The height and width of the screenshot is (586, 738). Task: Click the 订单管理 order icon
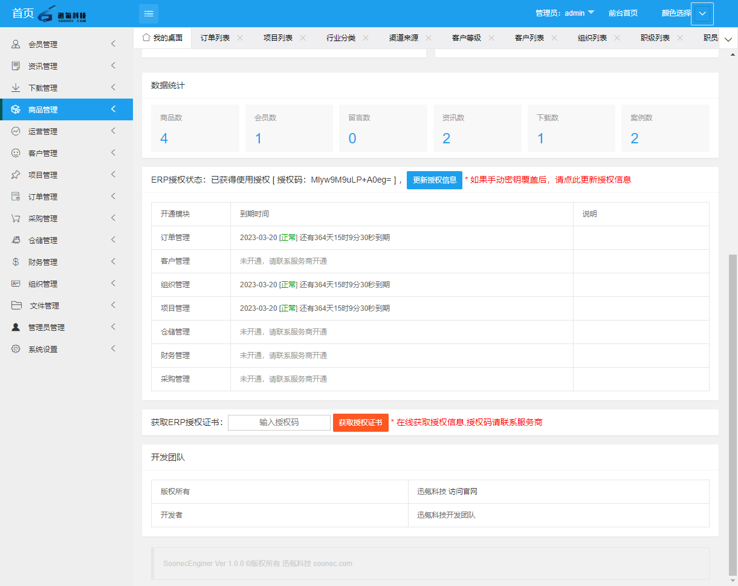pos(16,197)
